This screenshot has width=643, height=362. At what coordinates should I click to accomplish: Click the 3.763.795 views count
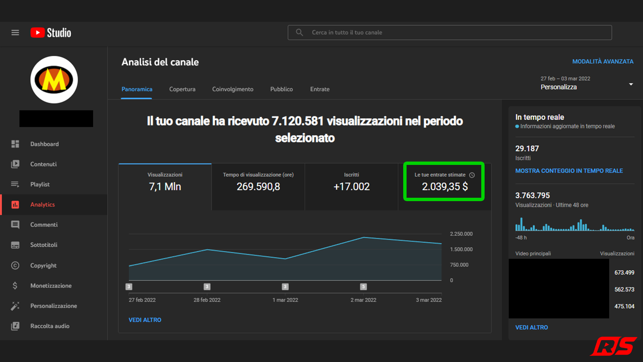532,195
